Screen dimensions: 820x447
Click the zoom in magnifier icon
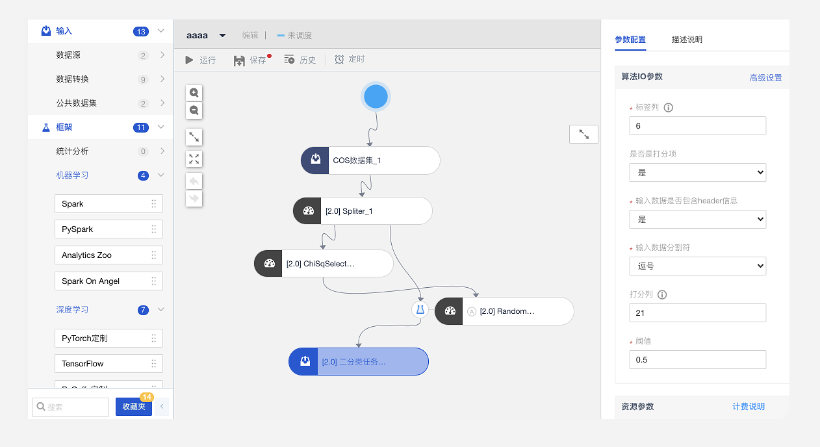[194, 93]
